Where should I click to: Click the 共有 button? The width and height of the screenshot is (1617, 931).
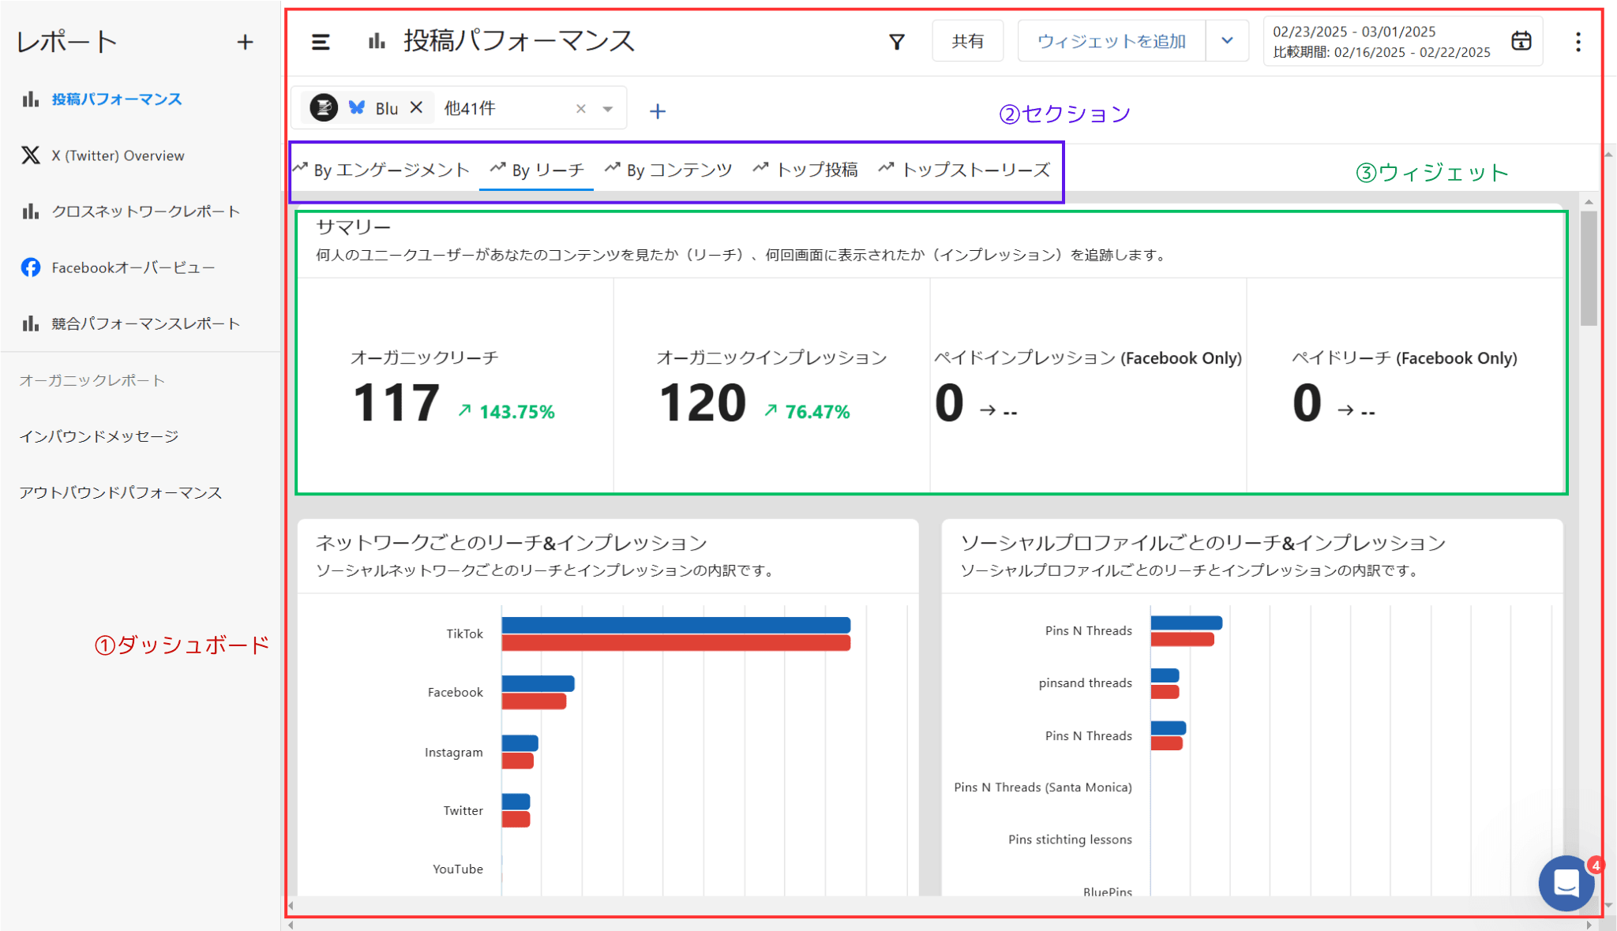coord(967,41)
